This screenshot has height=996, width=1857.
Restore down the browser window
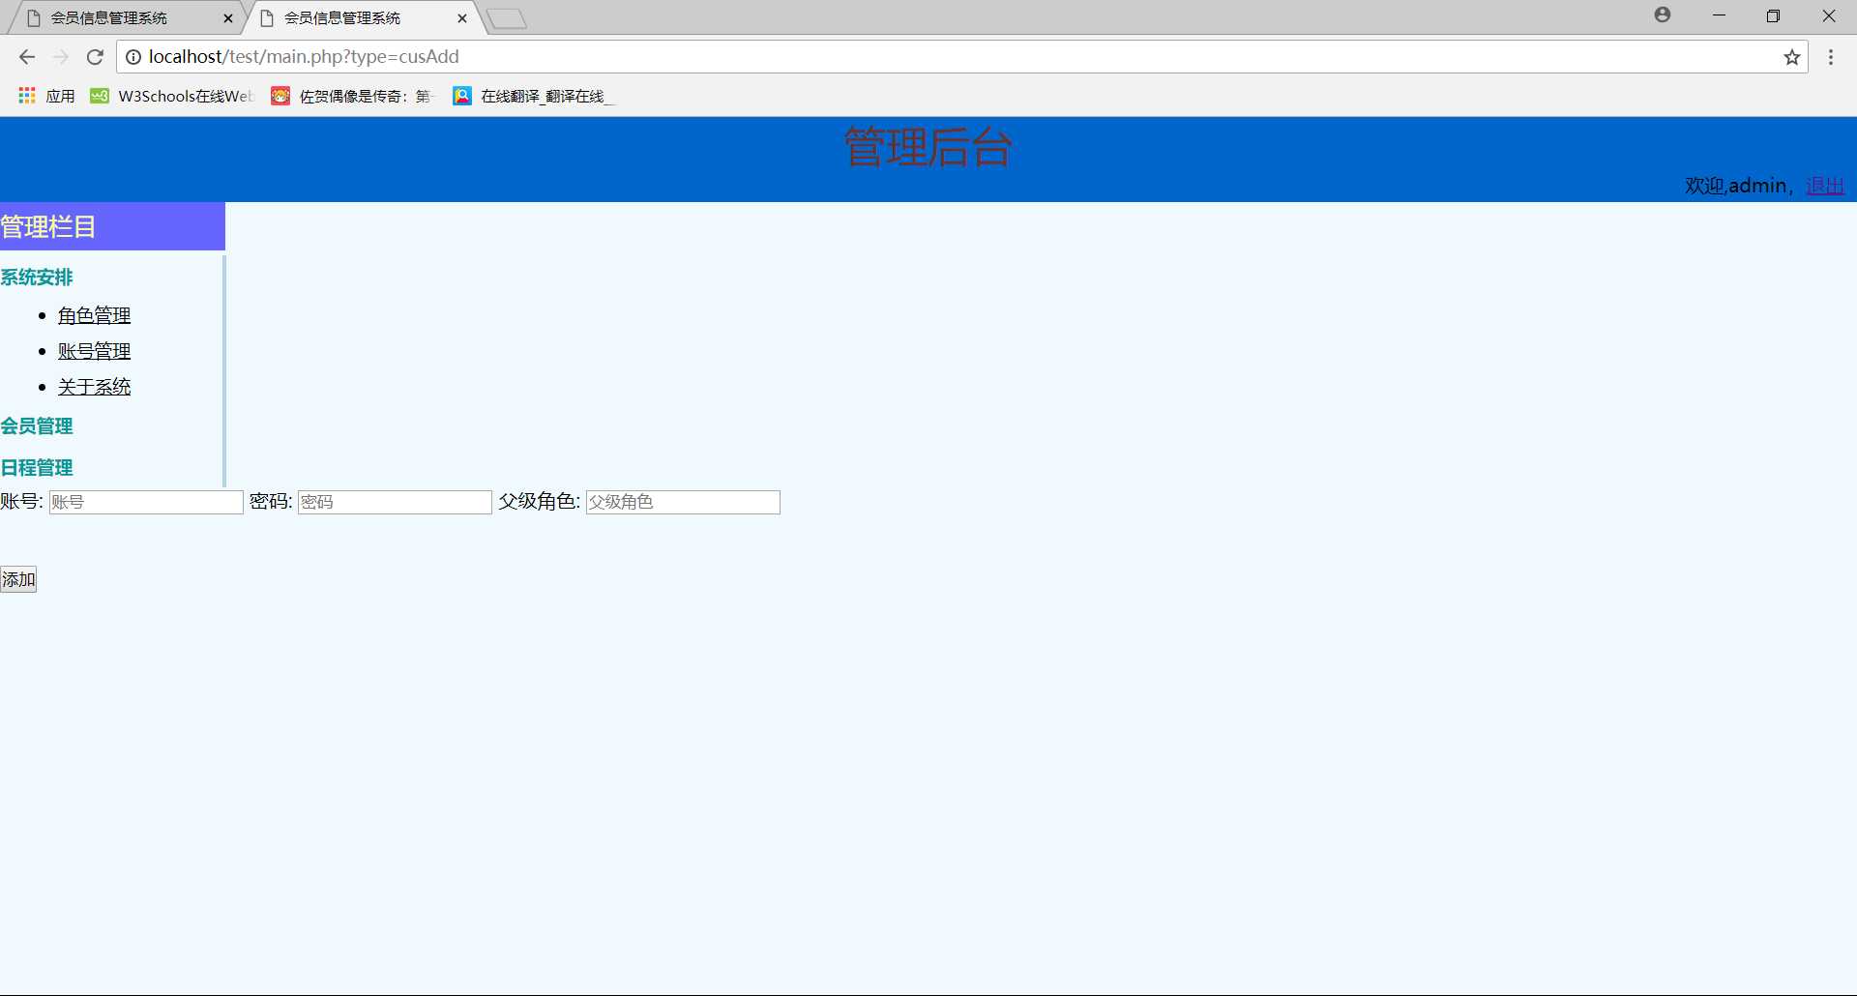click(1773, 15)
